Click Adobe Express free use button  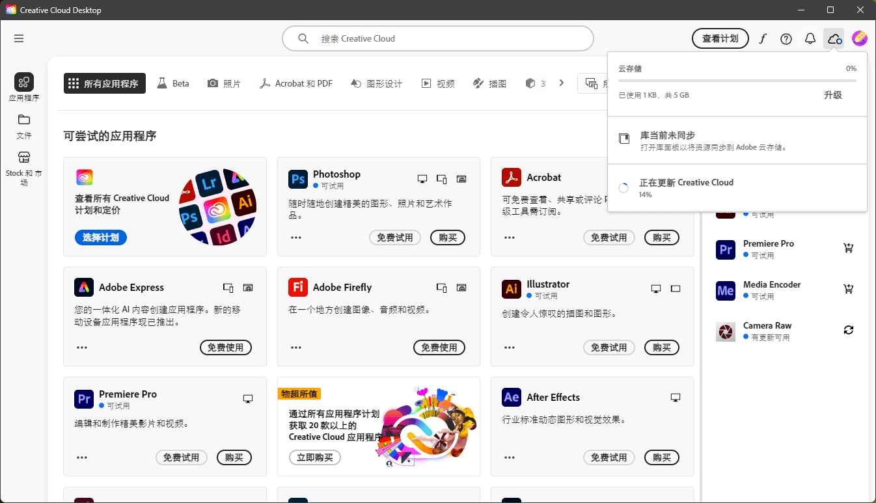[226, 347]
